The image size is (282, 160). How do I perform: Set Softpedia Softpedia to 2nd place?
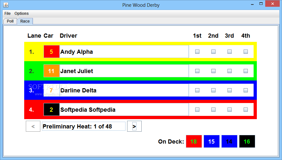coord(213,109)
